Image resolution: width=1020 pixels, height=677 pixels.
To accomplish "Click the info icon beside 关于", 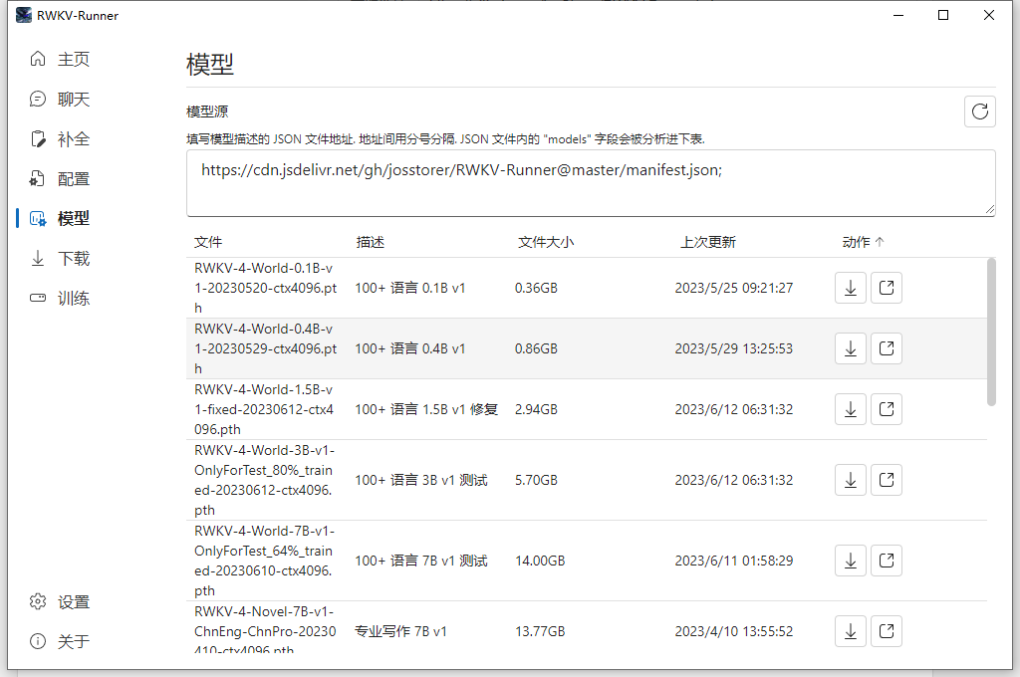I will [38, 641].
